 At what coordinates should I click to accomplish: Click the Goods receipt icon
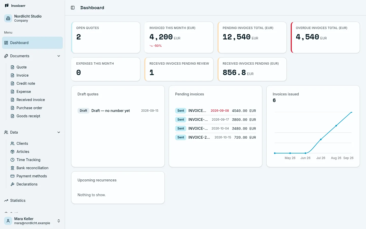point(12,116)
